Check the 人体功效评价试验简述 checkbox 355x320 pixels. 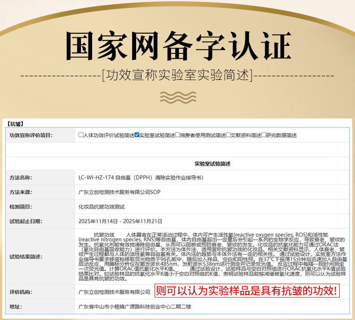coord(81,135)
